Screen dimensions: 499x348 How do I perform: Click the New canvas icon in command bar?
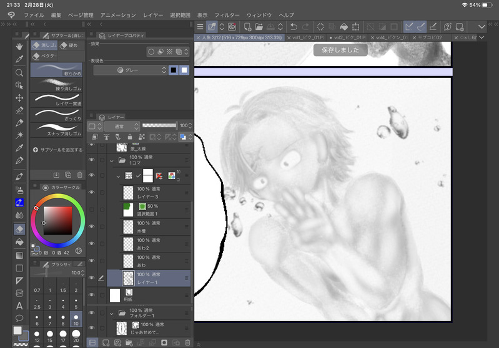point(247,27)
